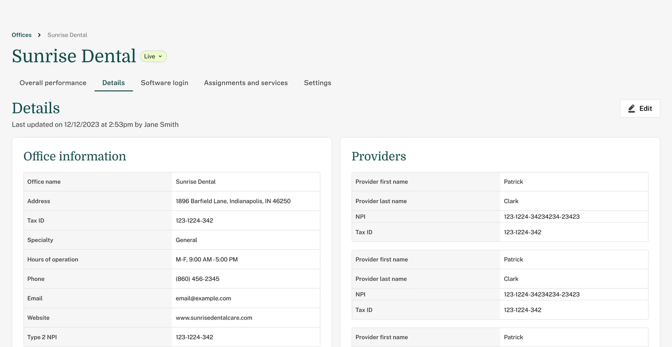Click Type 2 NPI value
This screenshot has height=347, width=672.
point(194,337)
